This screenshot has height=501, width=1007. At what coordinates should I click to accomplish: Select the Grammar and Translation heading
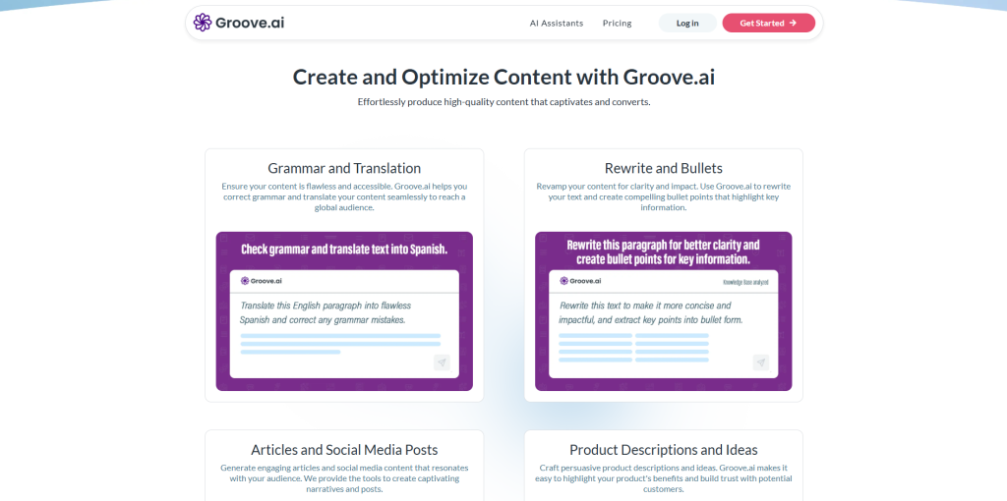(344, 168)
